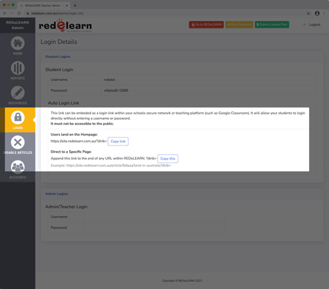Click the 'Users land on the Homepage' label
329x289 pixels.
tap(74, 134)
